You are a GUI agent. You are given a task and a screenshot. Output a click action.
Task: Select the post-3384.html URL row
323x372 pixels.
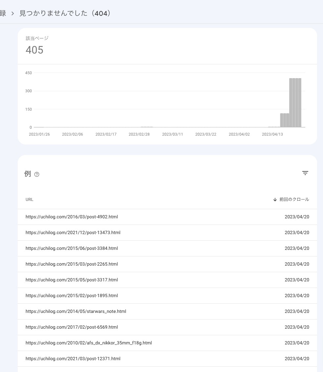tap(72, 248)
